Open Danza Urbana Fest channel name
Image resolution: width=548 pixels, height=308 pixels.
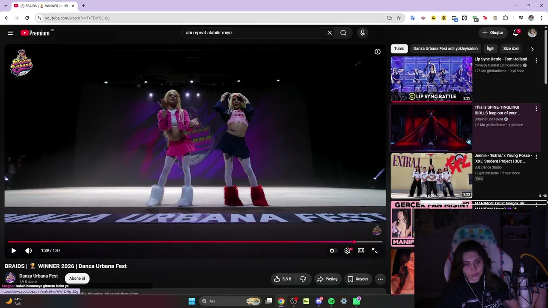(x=39, y=276)
